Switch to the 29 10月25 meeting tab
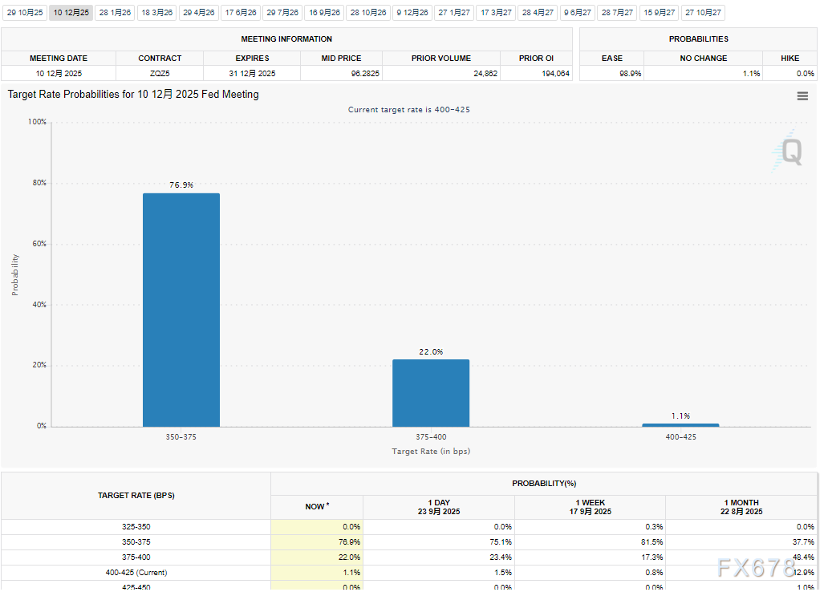This screenshot has width=820, height=596. 25,13
